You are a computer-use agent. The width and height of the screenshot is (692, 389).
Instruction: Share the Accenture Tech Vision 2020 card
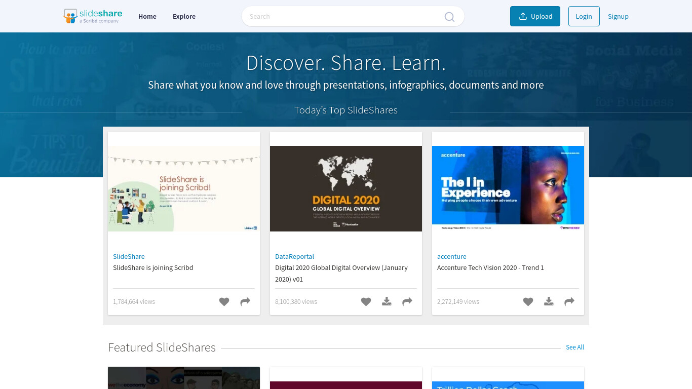(x=569, y=302)
